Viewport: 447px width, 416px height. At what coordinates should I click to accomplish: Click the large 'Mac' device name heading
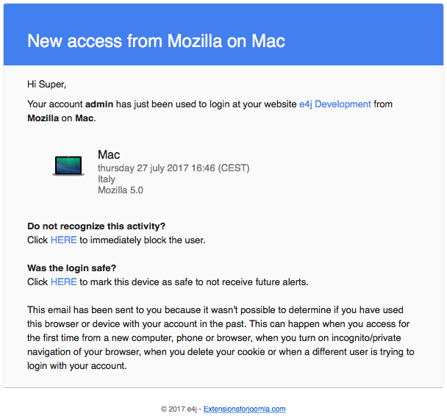pos(109,154)
